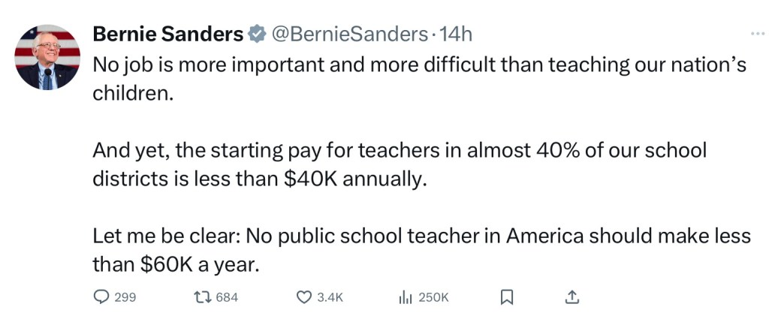This screenshot has width=769, height=325.
Task: Click the Bernie Sanders display name
Action: (167, 34)
